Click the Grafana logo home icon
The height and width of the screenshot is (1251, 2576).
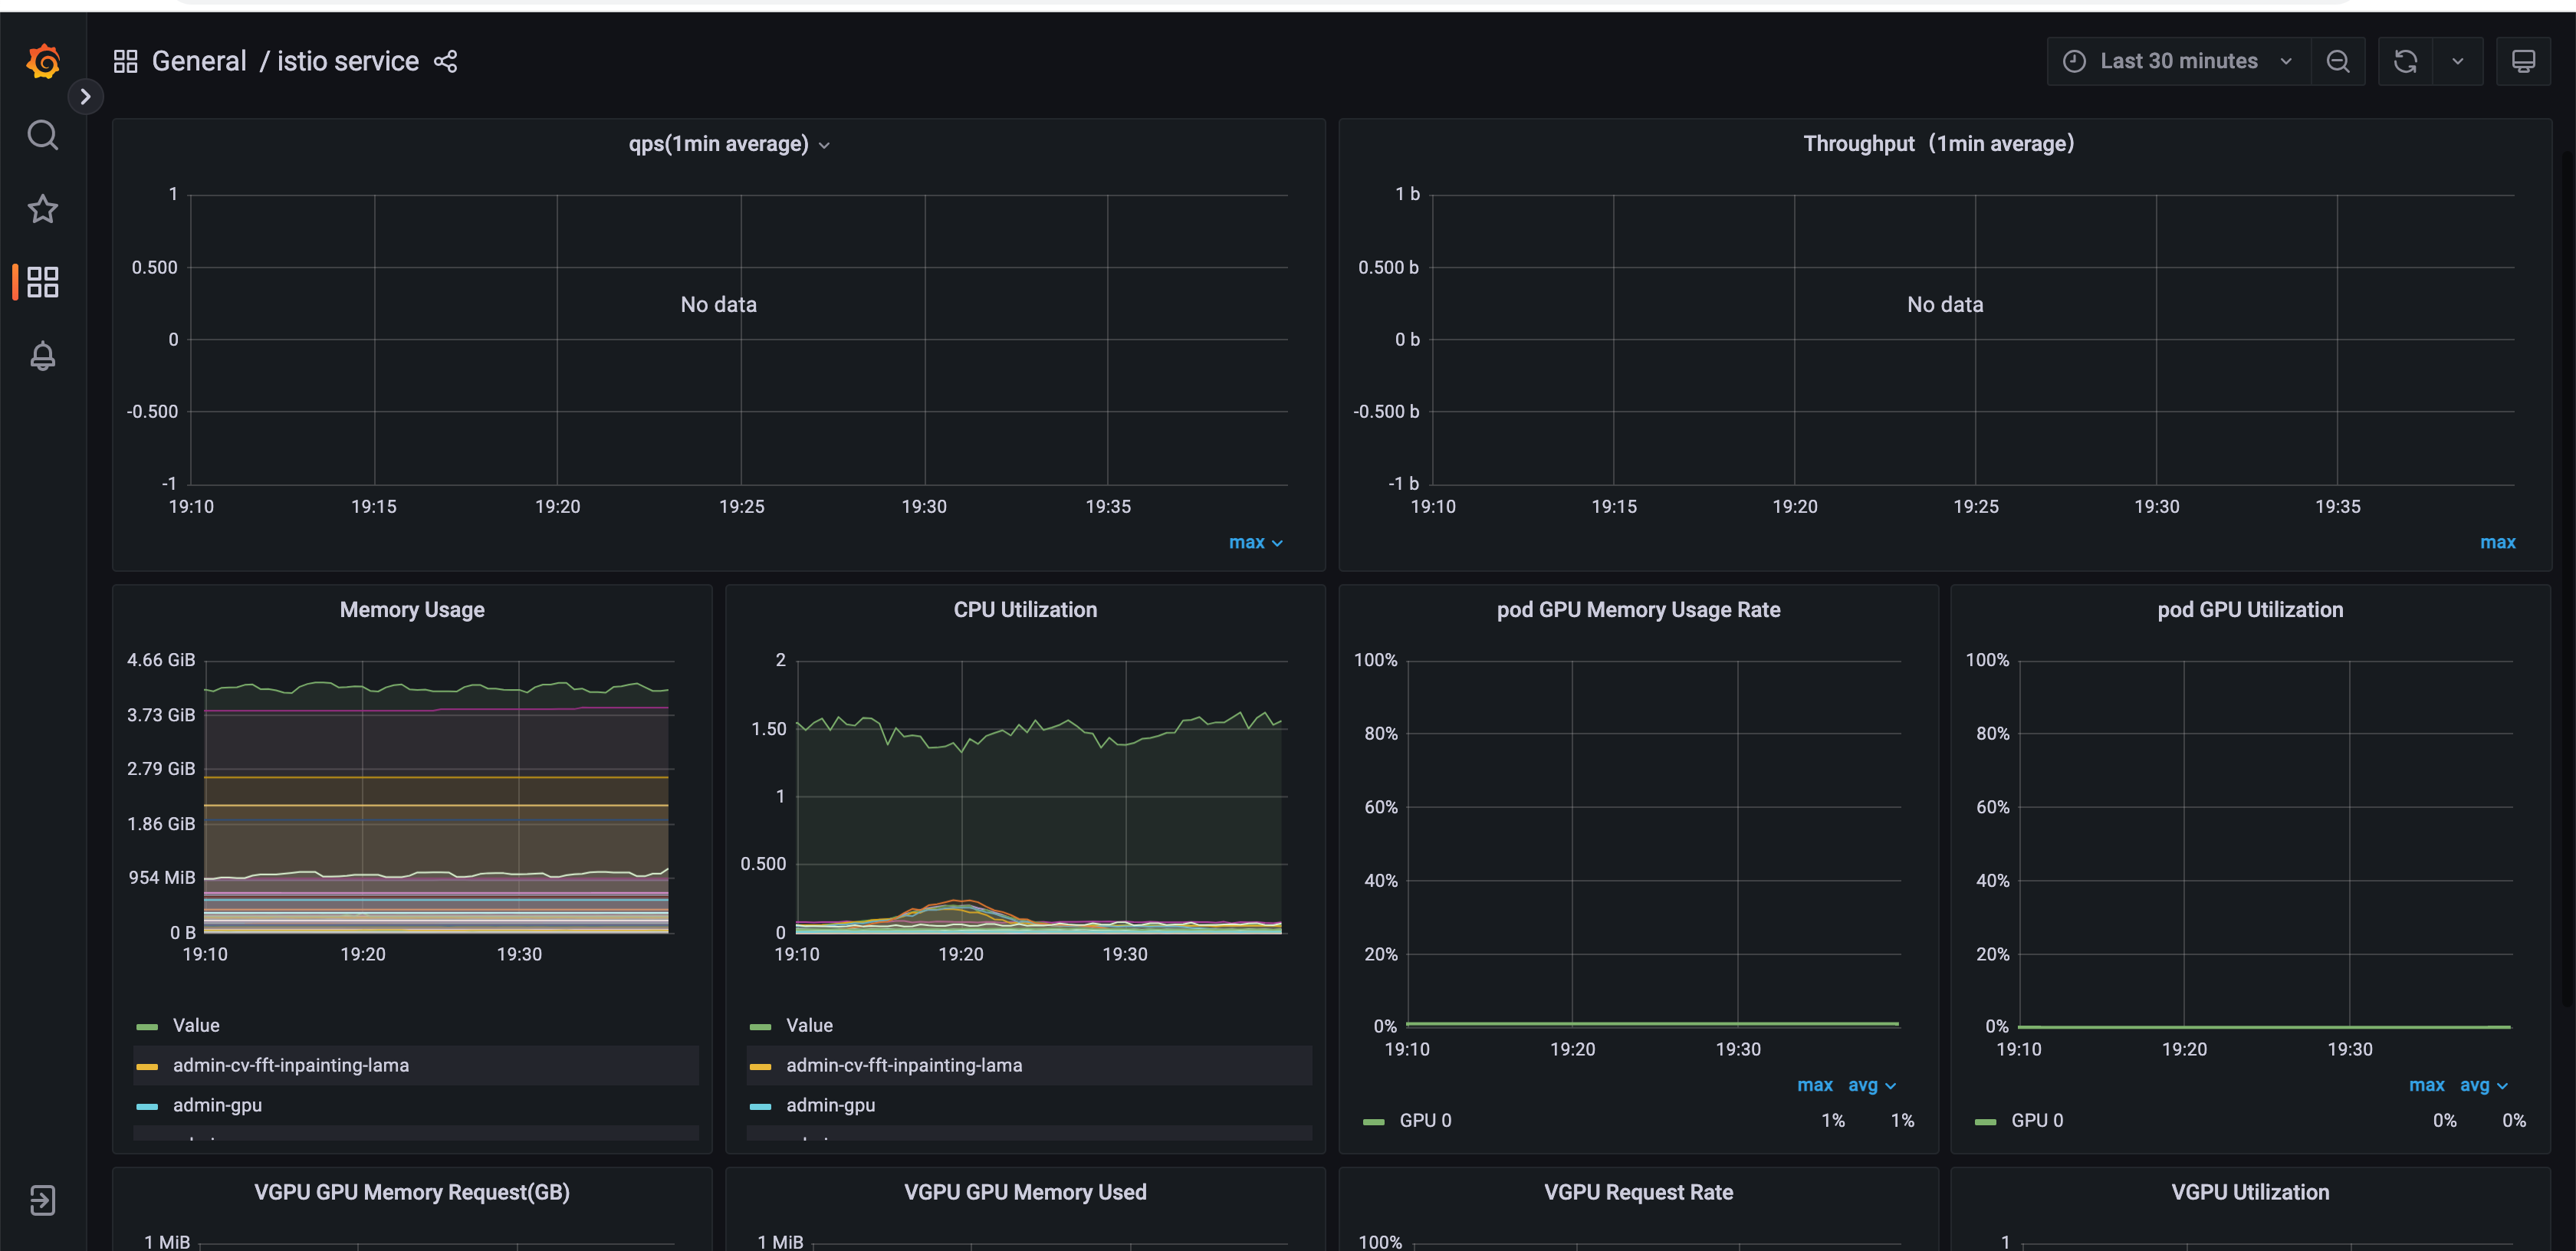pos(43,61)
